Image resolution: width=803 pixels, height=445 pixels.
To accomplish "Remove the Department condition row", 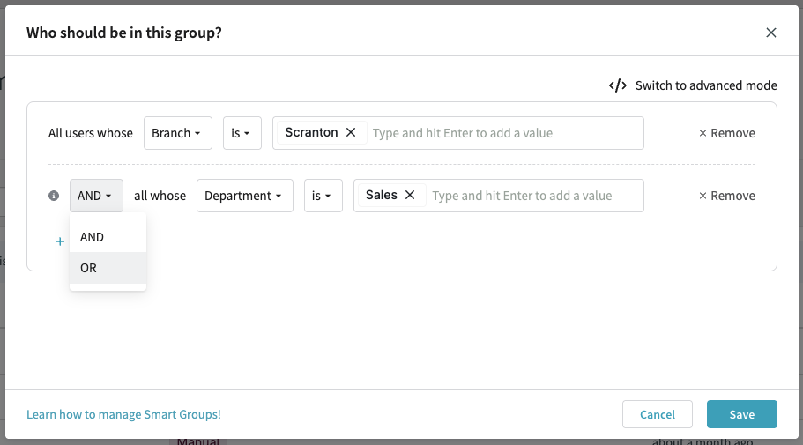I will coord(726,196).
